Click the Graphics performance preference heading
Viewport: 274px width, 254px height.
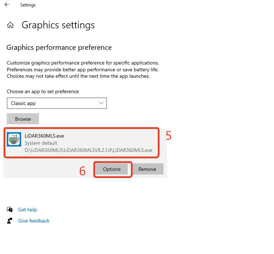59,47
